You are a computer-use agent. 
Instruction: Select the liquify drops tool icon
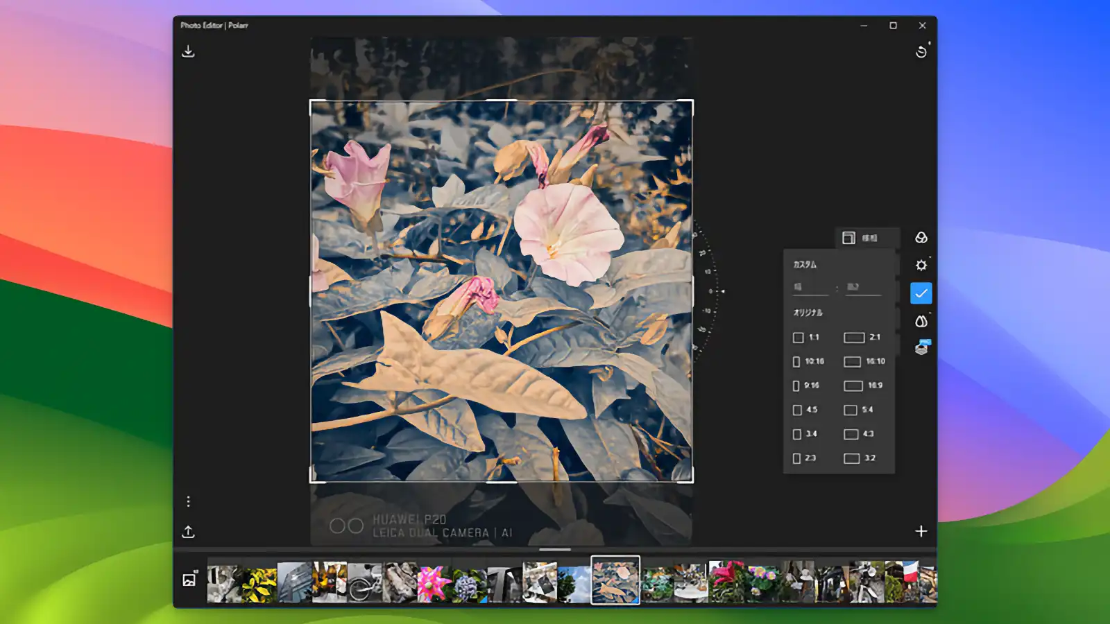pos(921,320)
